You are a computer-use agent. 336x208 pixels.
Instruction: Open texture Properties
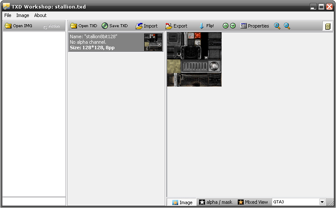(255, 26)
